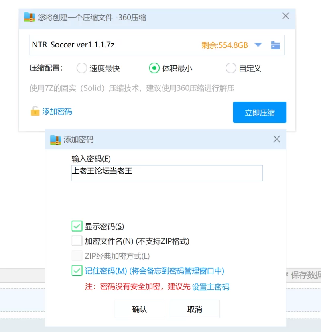Click the 输入密码(E) password input field
The image size is (321, 332).
point(167,173)
